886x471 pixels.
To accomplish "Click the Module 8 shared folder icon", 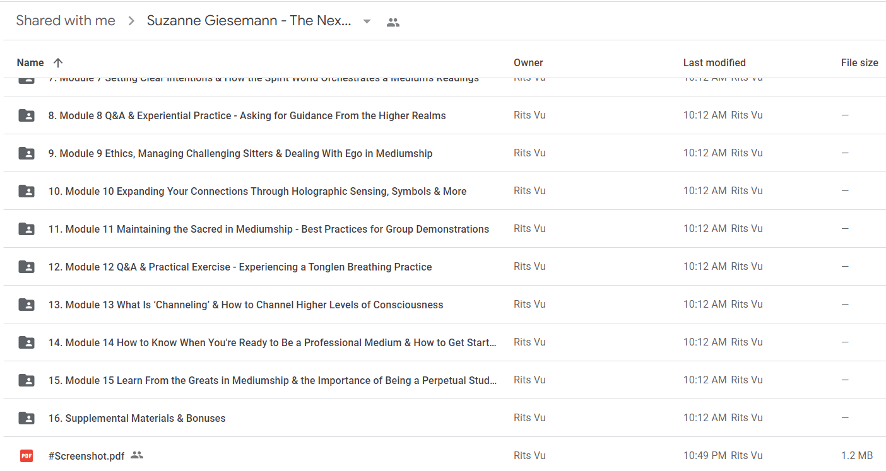I will 27,115.
